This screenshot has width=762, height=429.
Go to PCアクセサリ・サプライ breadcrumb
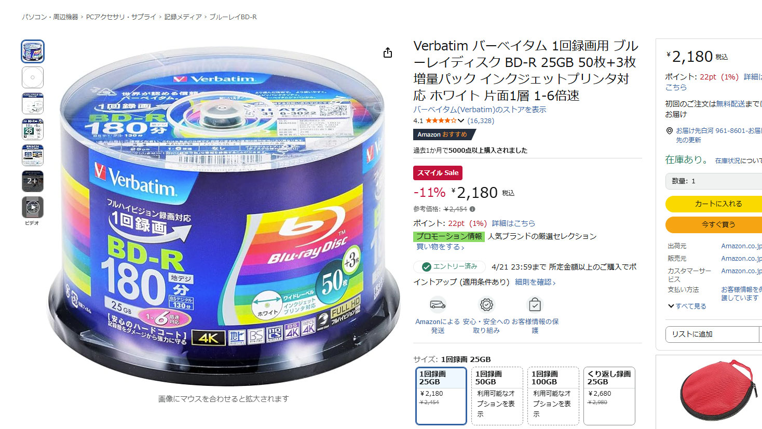click(x=121, y=17)
